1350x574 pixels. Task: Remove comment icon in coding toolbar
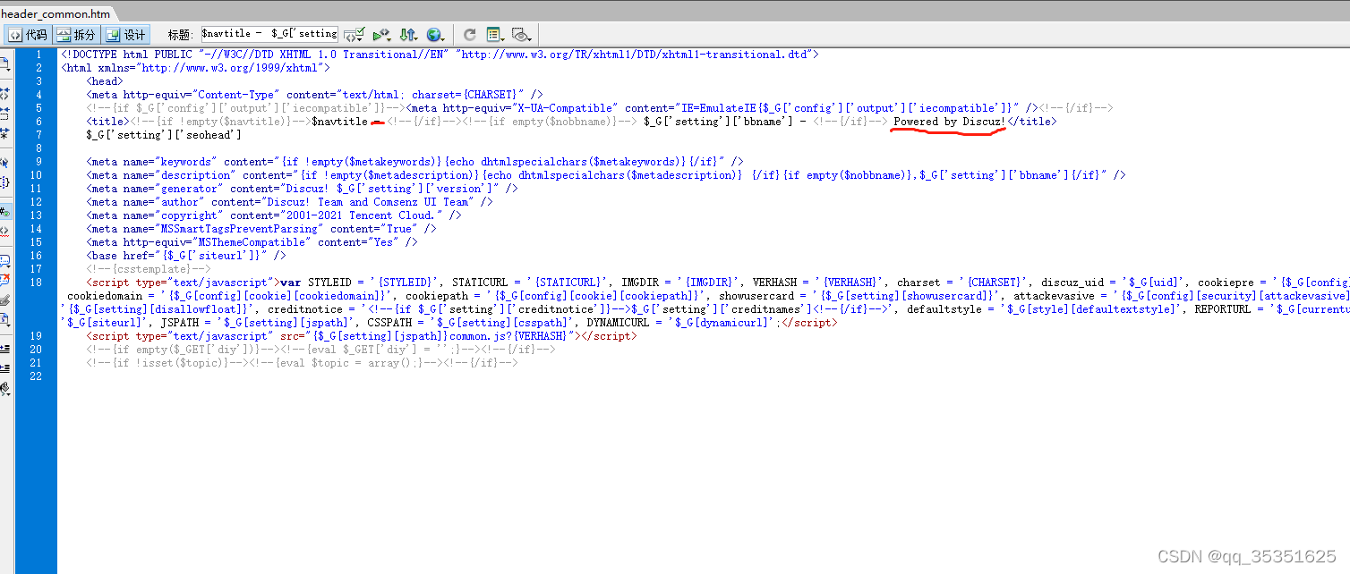click(x=4, y=278)
